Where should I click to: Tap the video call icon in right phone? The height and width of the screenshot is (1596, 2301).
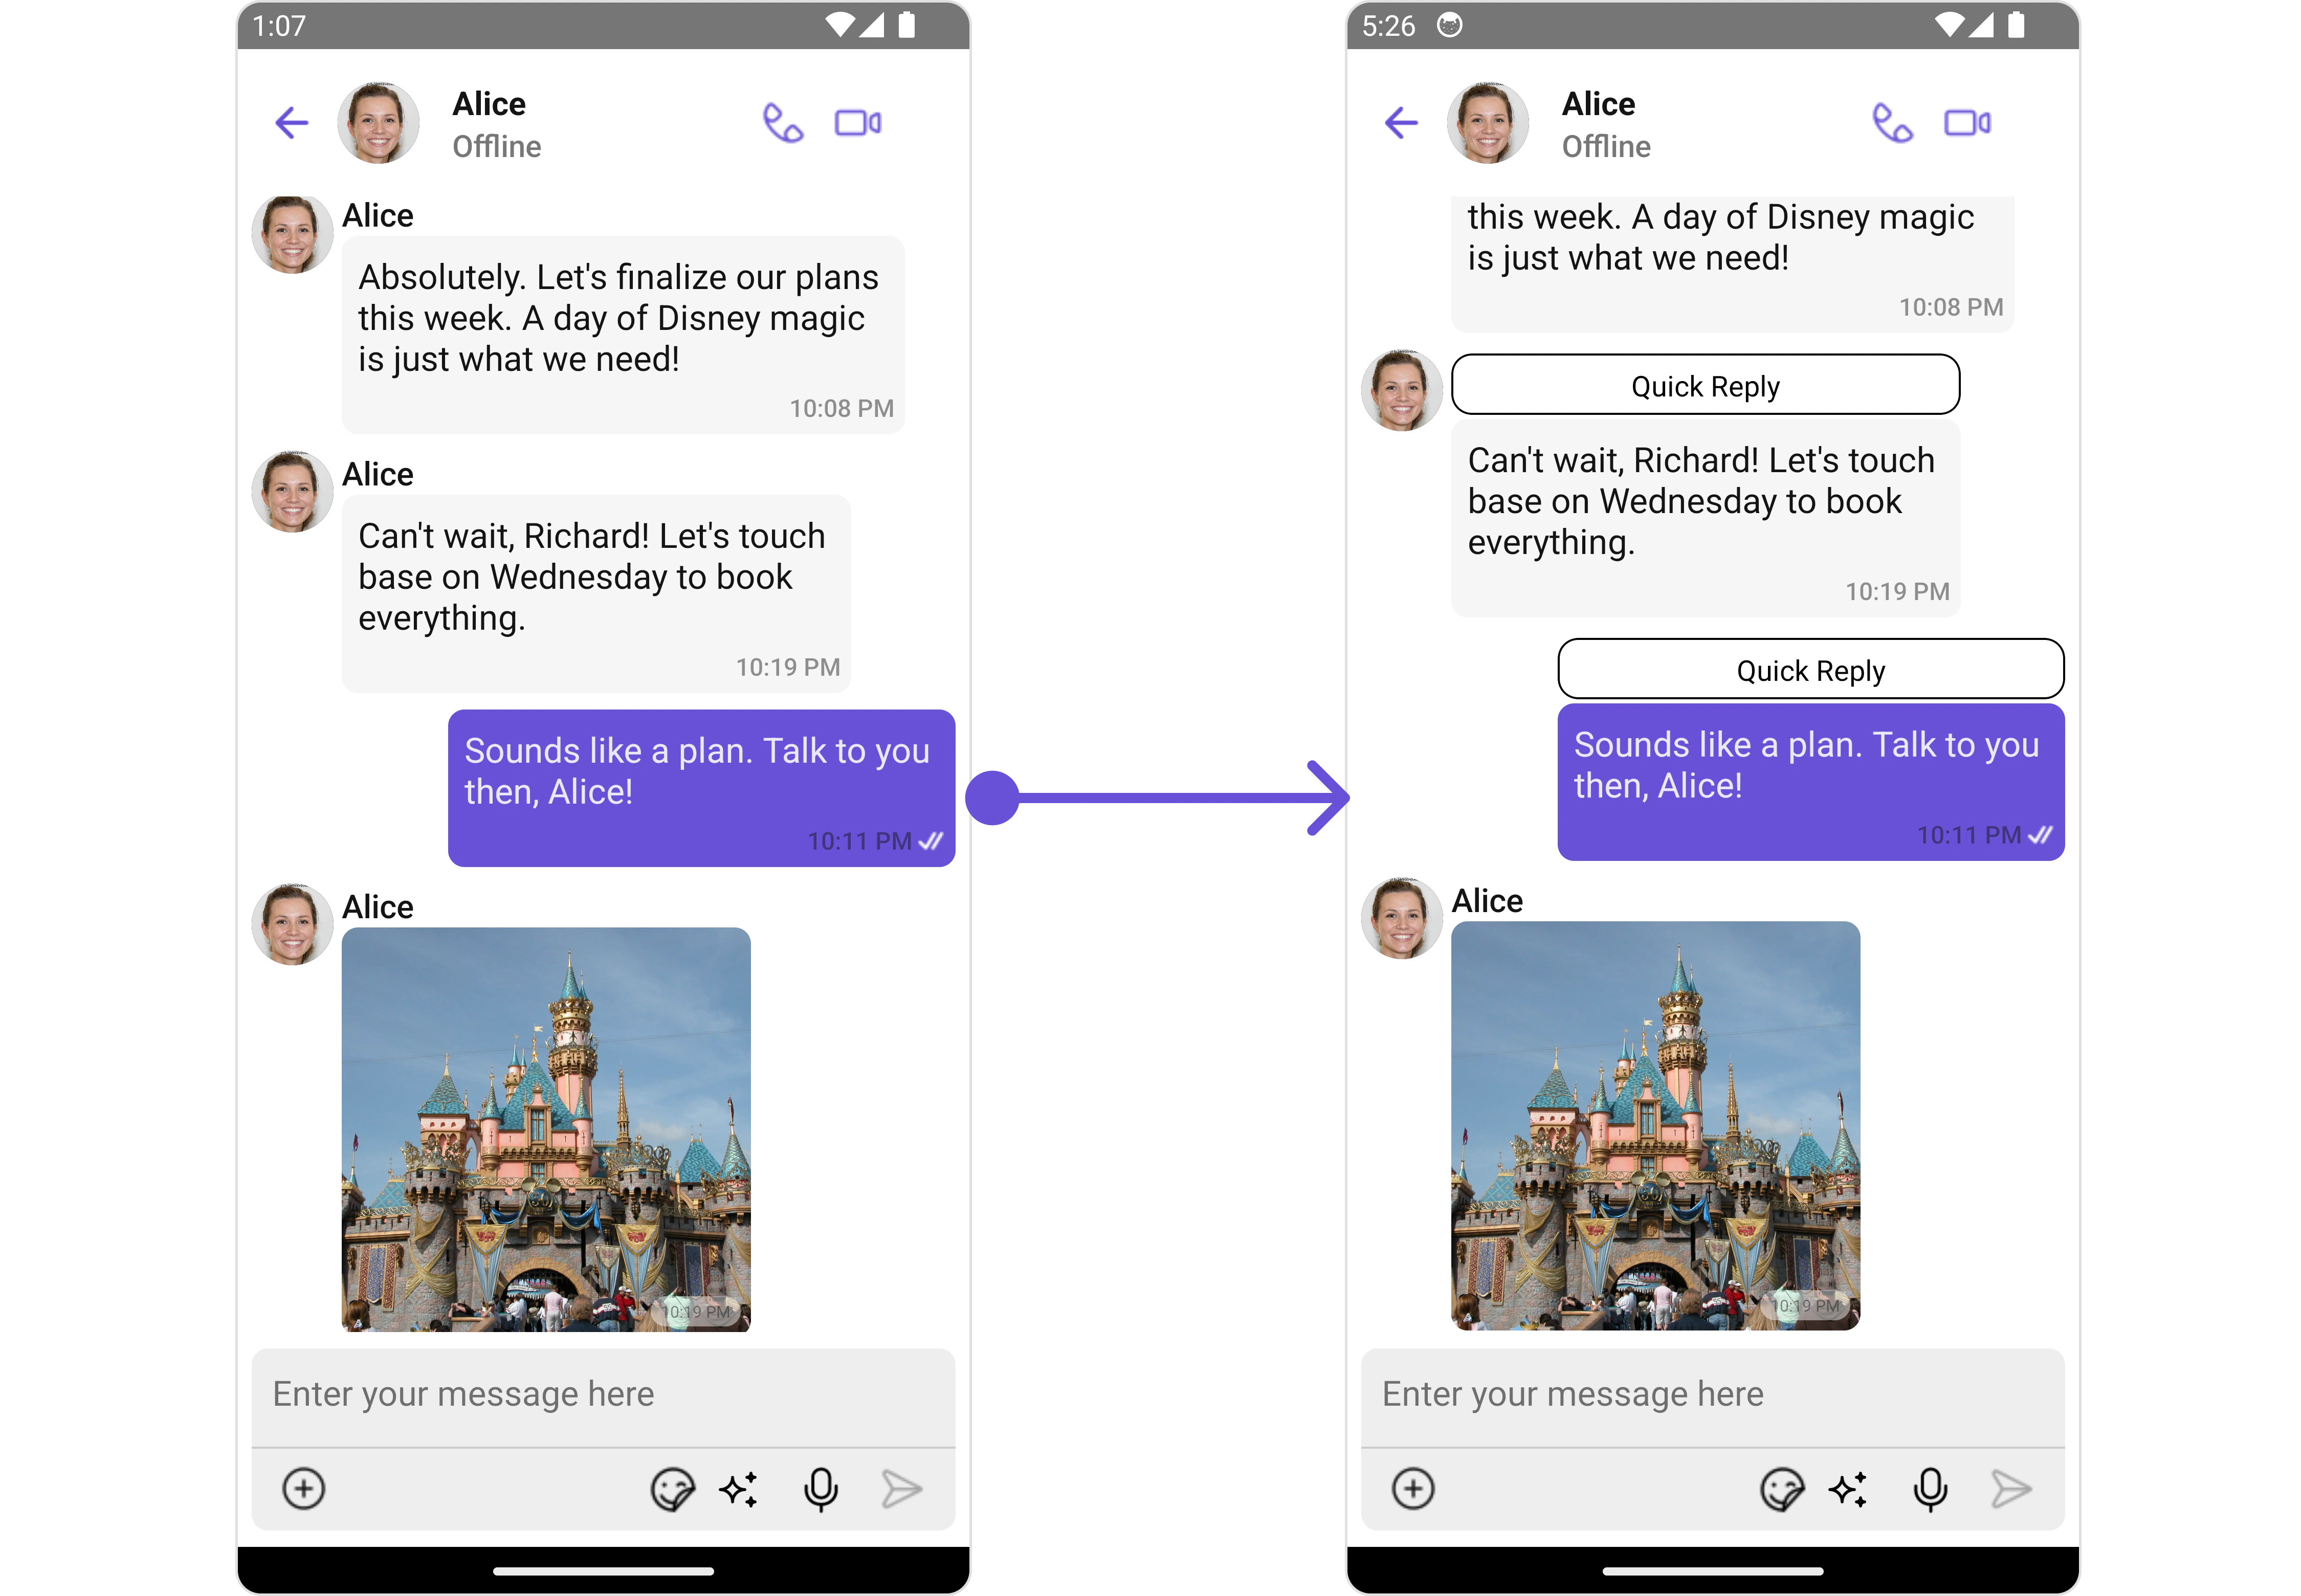1967,123
